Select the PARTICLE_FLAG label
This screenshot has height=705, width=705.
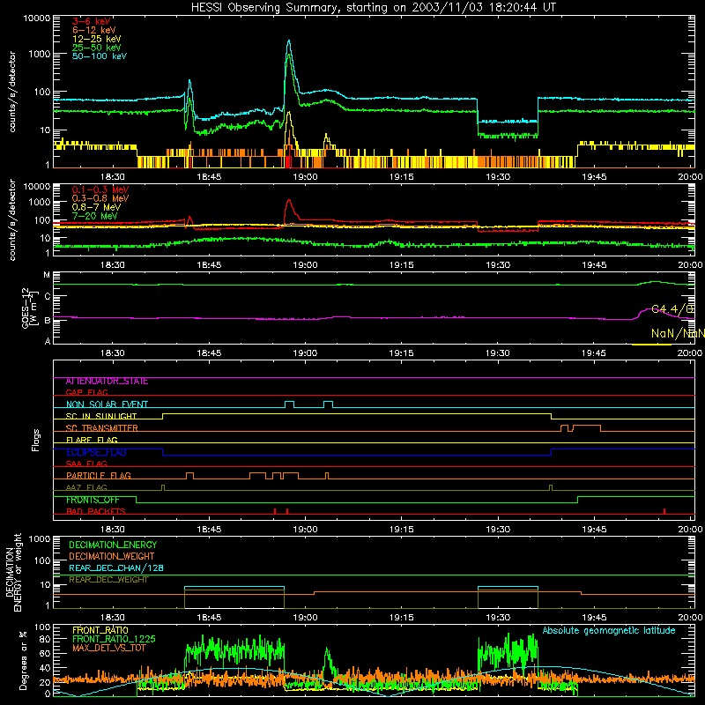pos(99,476)
